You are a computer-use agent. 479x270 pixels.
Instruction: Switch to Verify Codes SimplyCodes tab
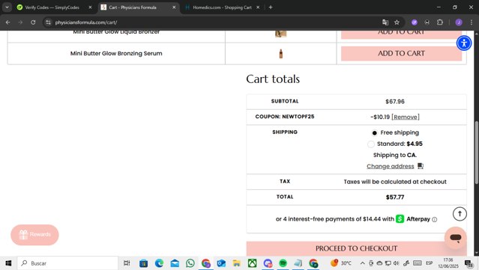pyautogui.click(x=52, y=7)
